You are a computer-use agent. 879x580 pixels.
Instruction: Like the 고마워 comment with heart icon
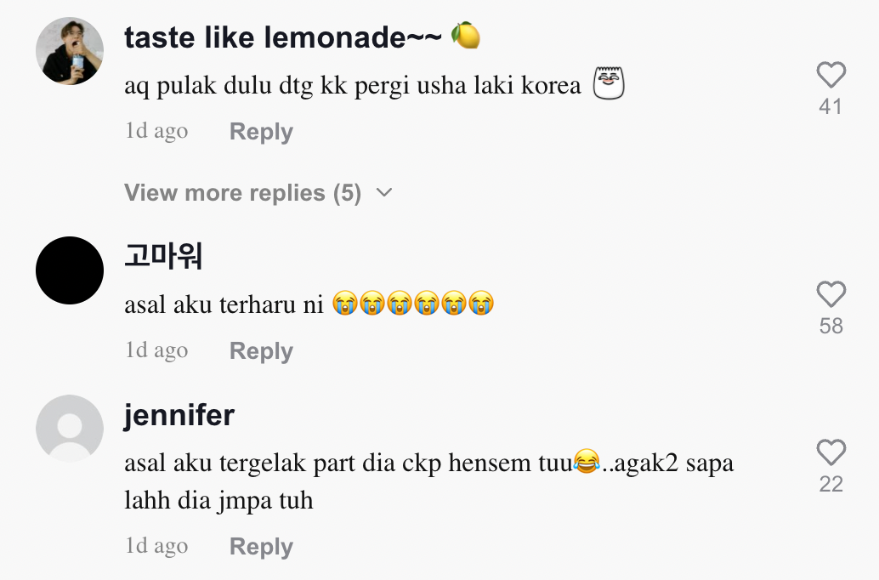(831, 295)
